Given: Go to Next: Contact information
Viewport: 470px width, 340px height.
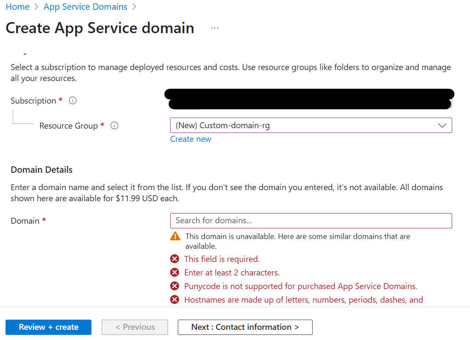Looking at the screenshot, I should tap(245, 327).
